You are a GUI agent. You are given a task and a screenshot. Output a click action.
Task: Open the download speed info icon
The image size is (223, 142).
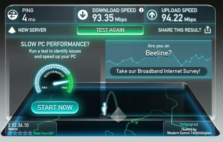pyautogui.click(x=141, y=10)
